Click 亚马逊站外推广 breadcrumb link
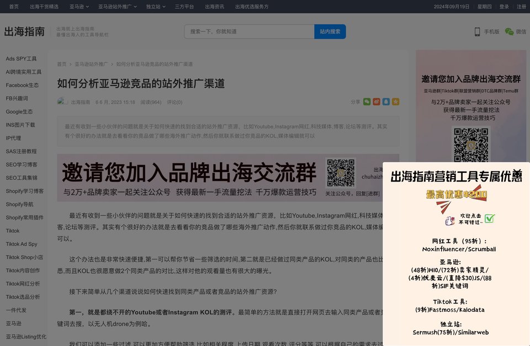This screenshot has height=346, width=530. click(x=91, y=64)
